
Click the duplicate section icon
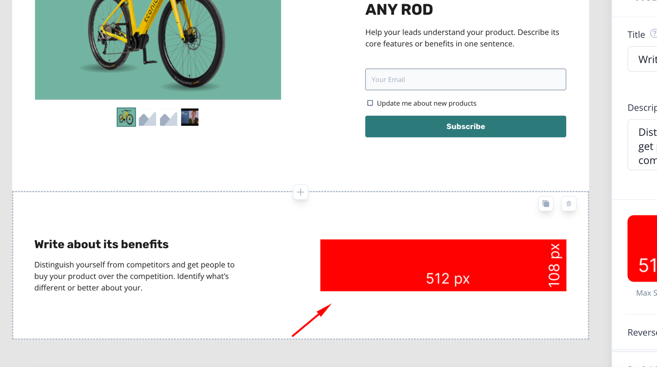(545, 204)
